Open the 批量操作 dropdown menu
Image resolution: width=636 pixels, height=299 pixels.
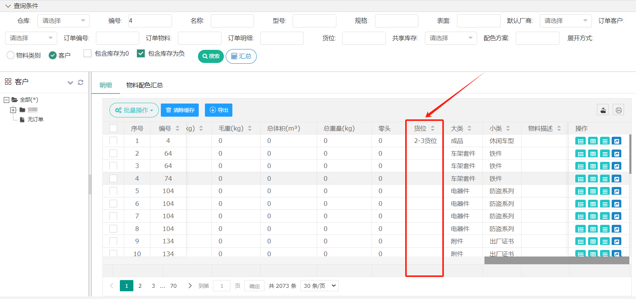pyautogui.click(x=134, y=110)
